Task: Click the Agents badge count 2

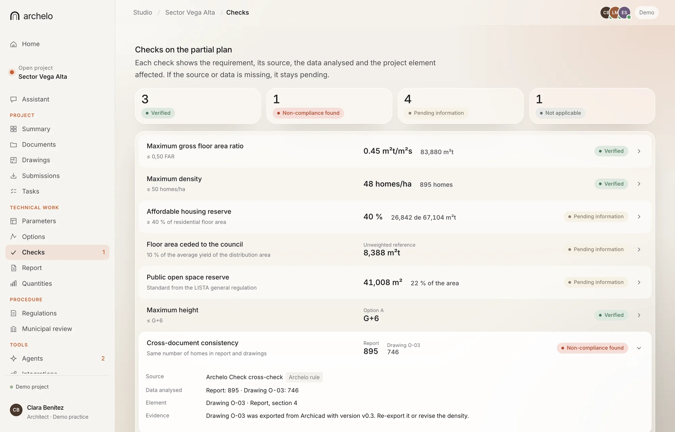Action: pos(103,358)
